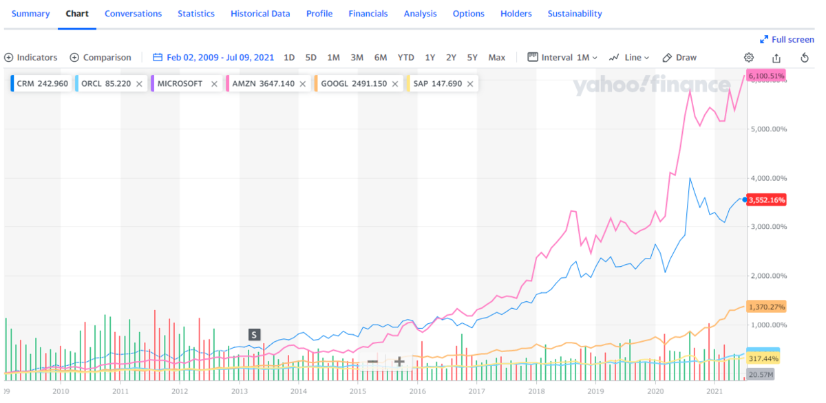Select the 3M range
This screenshot has width=826, height=403.
pyautogui.click(x=357, y=58)
